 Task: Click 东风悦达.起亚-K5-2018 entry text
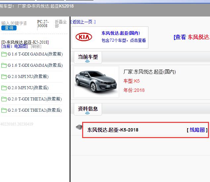tap(113, 130)
